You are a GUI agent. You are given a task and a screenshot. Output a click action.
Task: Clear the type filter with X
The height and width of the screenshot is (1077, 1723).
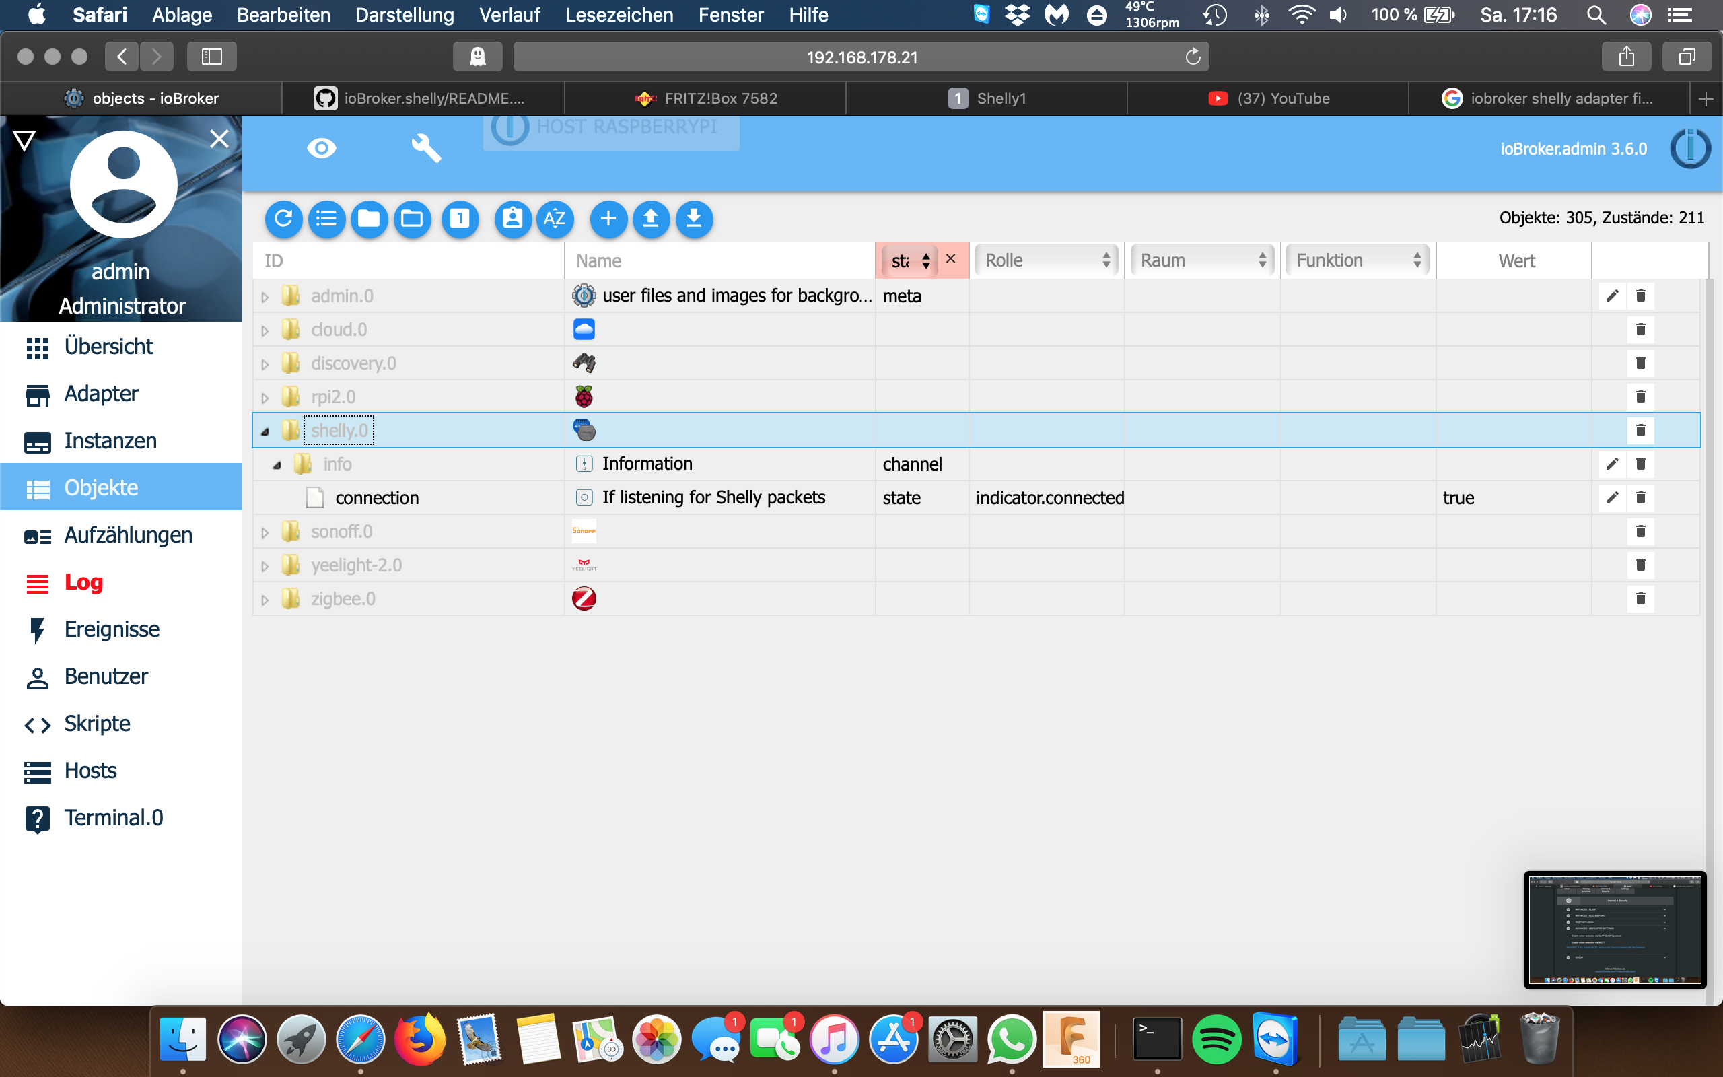point(950,259)
